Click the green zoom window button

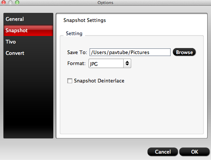click(17, 2)
